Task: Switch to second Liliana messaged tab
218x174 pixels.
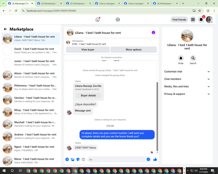Action: [136, 3]
